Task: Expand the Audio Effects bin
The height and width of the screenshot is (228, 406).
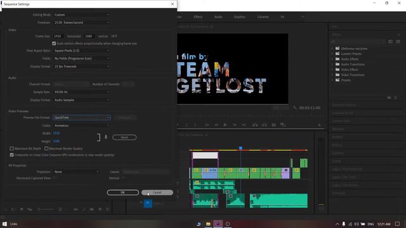Action: click(332, 59)
